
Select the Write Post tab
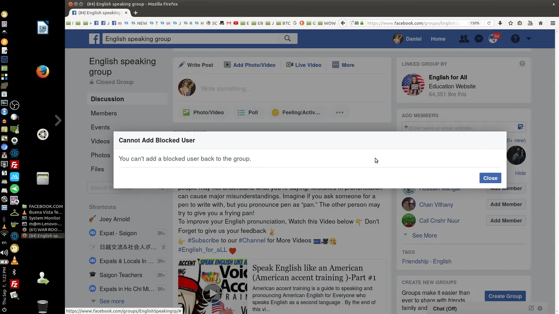click(x=196, y=65)
